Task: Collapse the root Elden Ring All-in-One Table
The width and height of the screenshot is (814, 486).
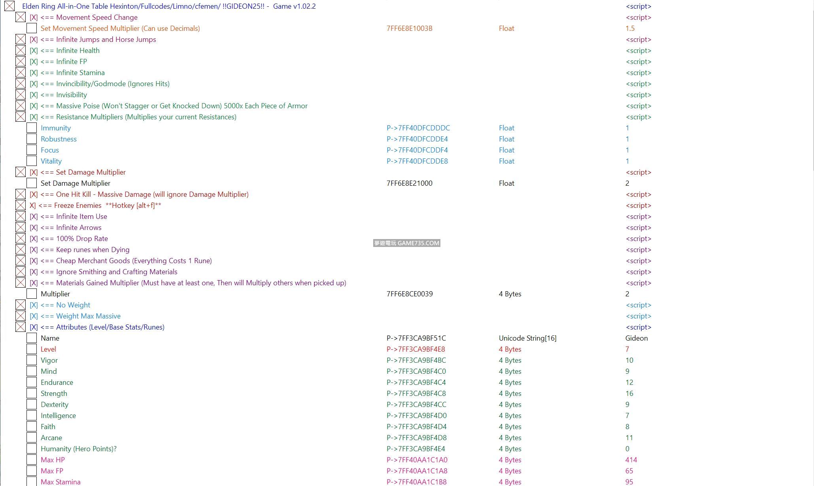Action: [x=9, y=6]
